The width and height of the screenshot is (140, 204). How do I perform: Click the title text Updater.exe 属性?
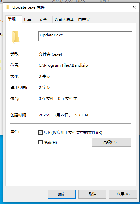29,7
